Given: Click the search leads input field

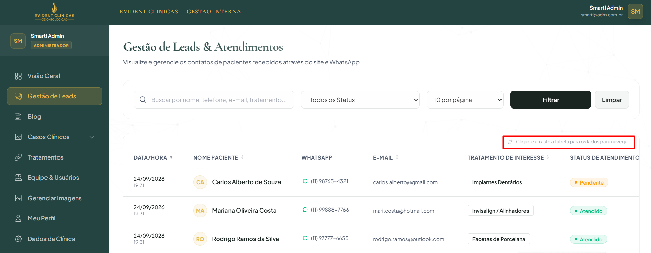Looking at the screenshot, I should coord(214,100).
